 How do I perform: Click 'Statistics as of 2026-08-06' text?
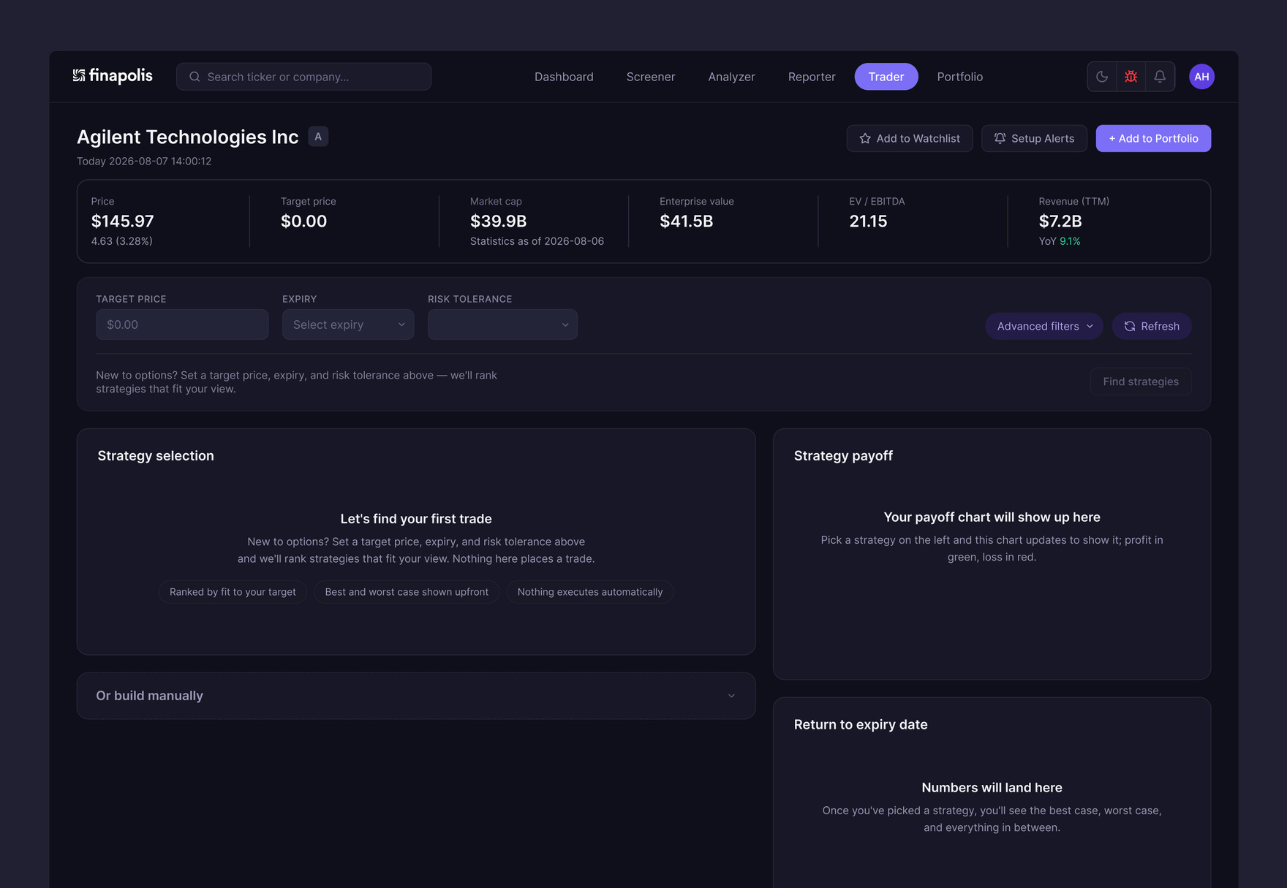coord(537,241)
